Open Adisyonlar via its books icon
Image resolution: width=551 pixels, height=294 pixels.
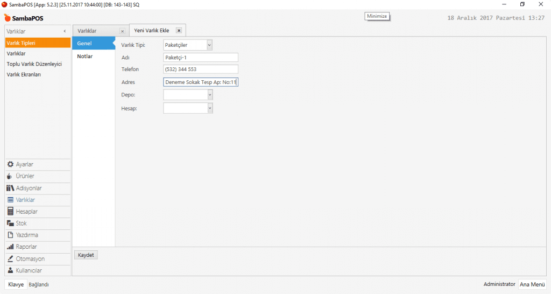pos(10,188)
